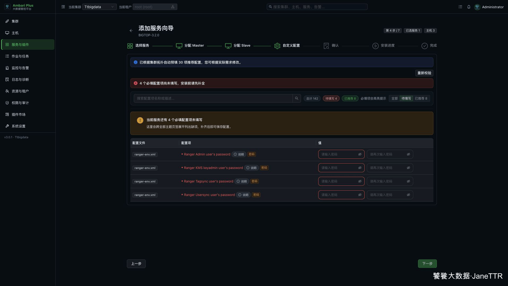Click the red error icon in the 必填配置项 alert
508x286 pixels.
pyautogui.click(x=136, y=83)
